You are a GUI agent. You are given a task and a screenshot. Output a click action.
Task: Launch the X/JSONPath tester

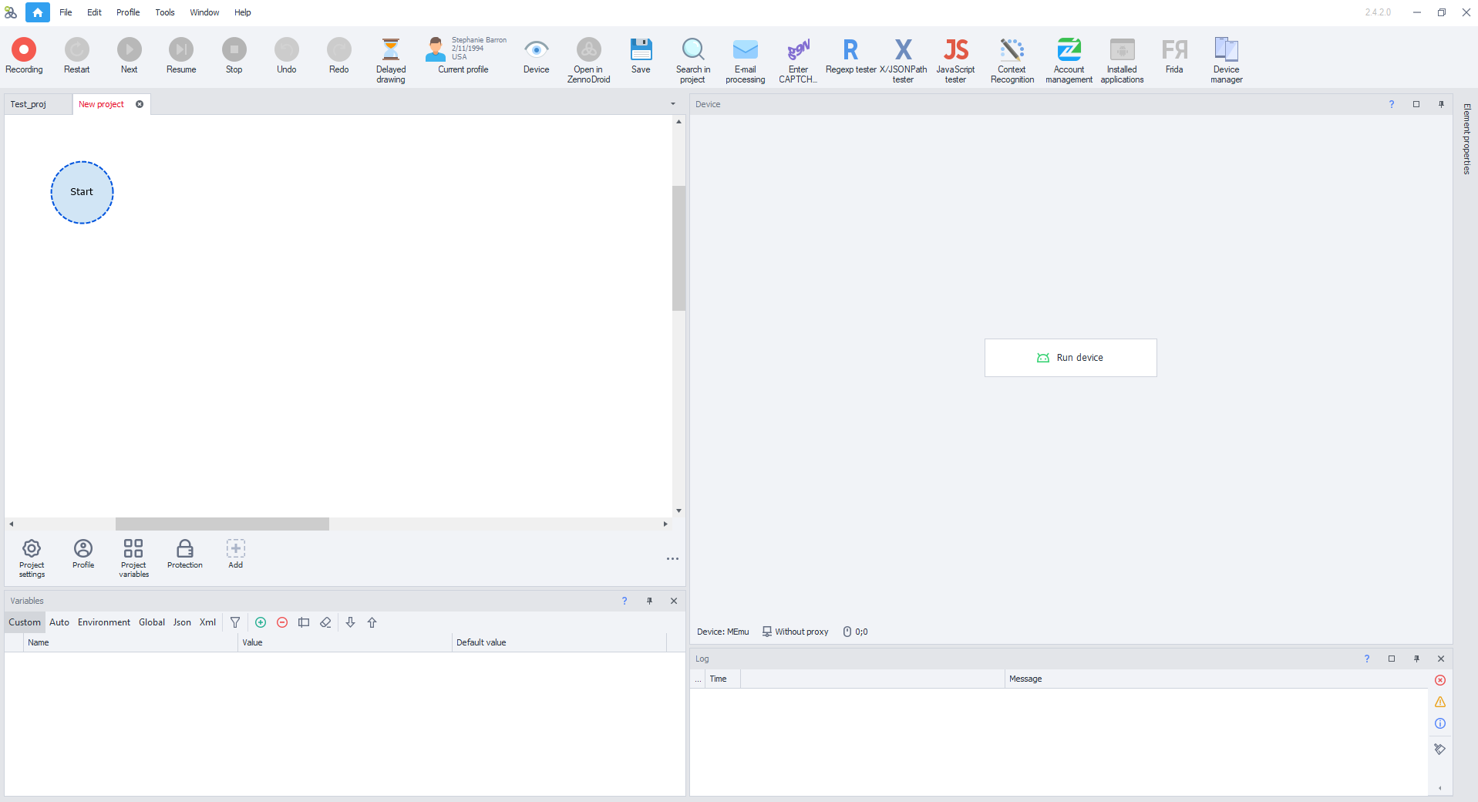[903, 59]
